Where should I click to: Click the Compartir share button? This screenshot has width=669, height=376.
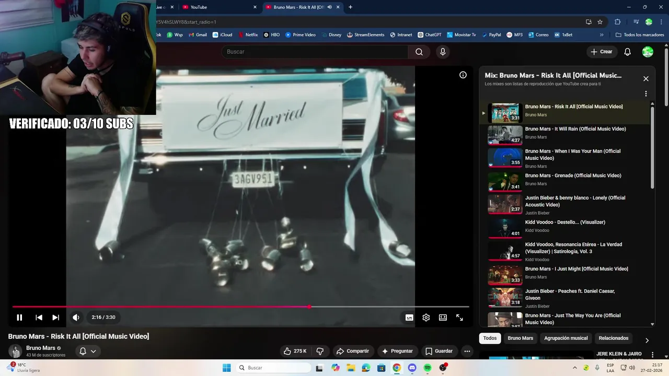tap(353, 351)
